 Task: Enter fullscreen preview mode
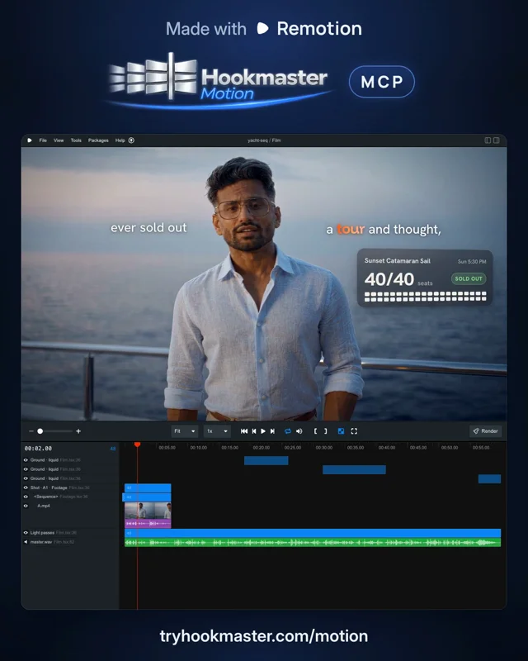click(x=354, y=431)
